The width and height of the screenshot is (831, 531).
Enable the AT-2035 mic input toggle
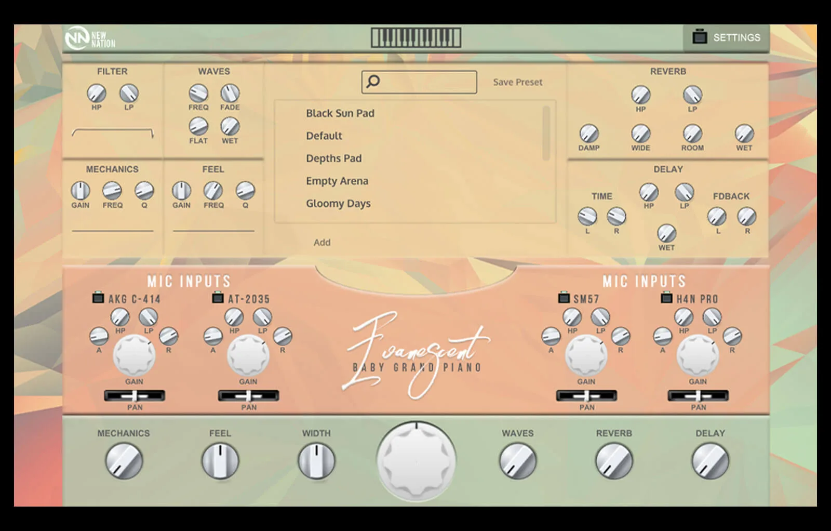click(218, 298)
